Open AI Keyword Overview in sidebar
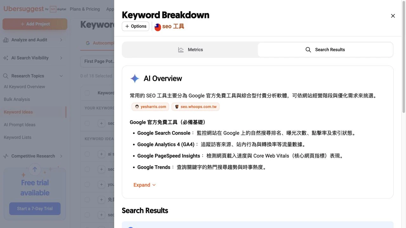Viewport: 406px width, 228px height. point(24,87)
